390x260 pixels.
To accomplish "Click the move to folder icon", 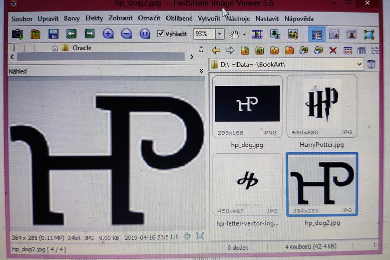I will point(318,50).
